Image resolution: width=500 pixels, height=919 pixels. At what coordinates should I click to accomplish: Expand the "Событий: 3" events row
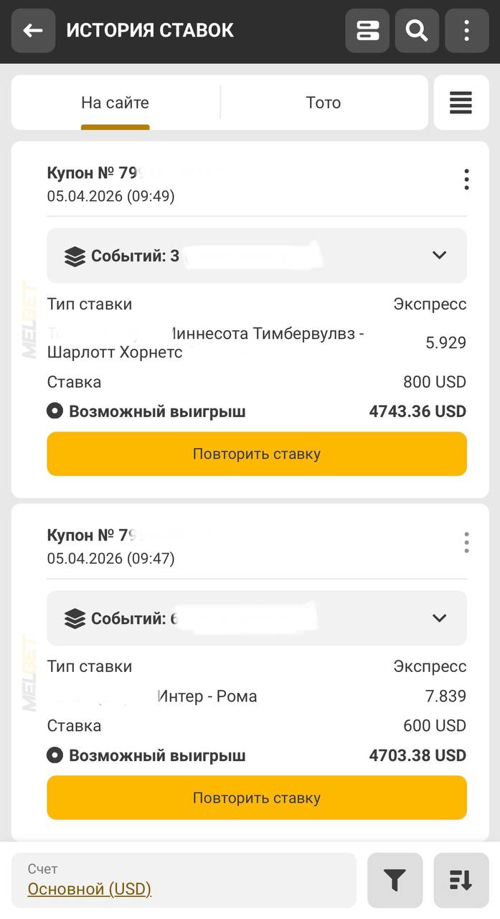point(257,256)
